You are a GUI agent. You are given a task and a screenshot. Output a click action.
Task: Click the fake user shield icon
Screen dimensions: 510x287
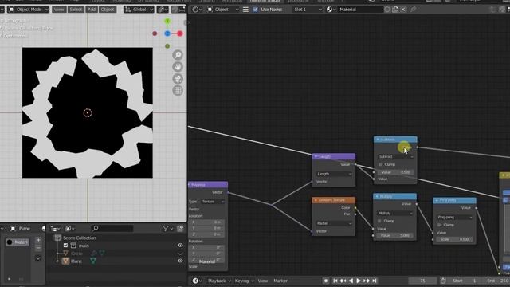point(387,10)
